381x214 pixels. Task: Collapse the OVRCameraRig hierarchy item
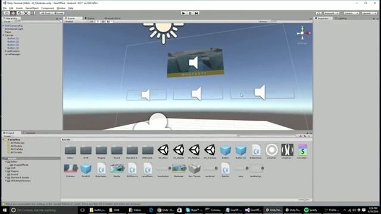point(4,26)
